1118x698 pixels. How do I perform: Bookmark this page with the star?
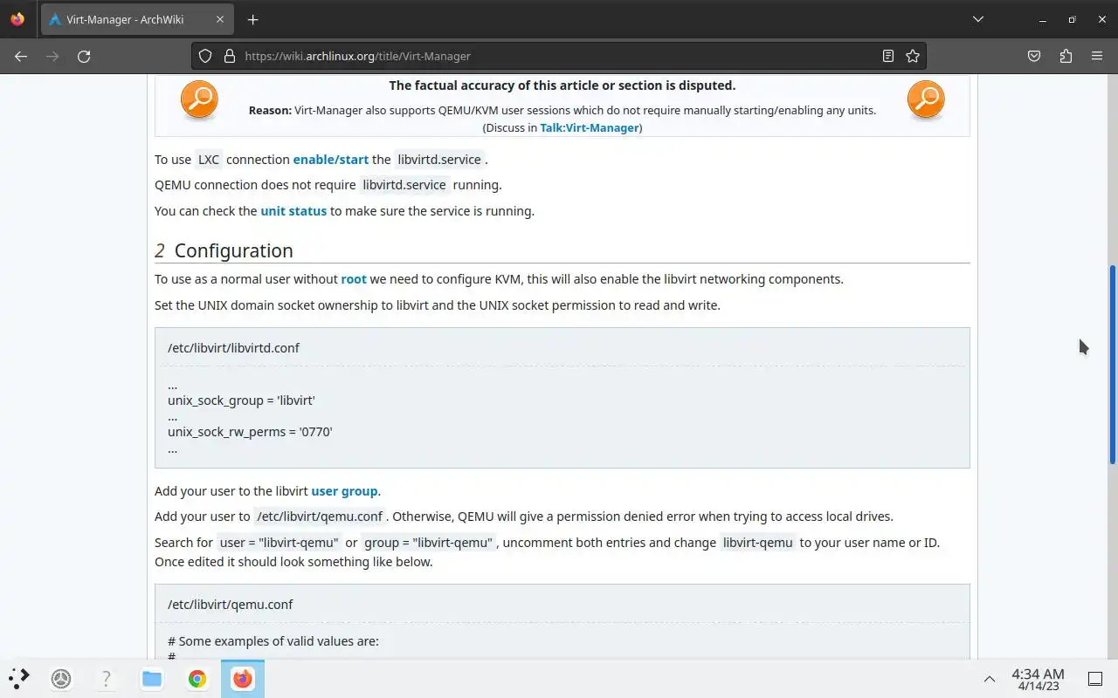point(913,56)
